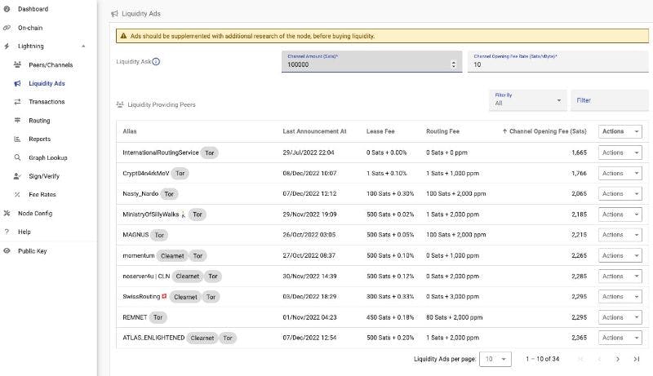653x376 pixels.
Task: Click the Peers/Channels people icon
Action: 17,64
